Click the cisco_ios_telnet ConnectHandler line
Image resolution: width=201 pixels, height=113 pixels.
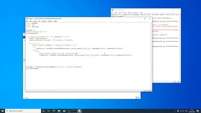pos(86,55)
